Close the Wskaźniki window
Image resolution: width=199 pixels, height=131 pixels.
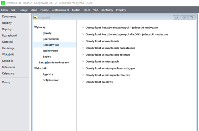tap(192, 17)
